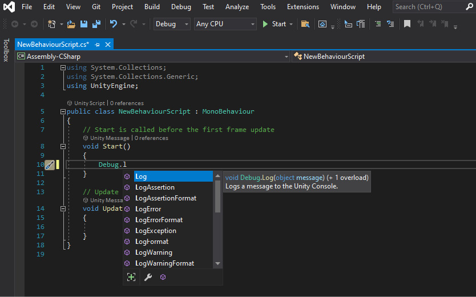Go to previous bookmark icon
The image size is (476, 297).
coord(421,24)
